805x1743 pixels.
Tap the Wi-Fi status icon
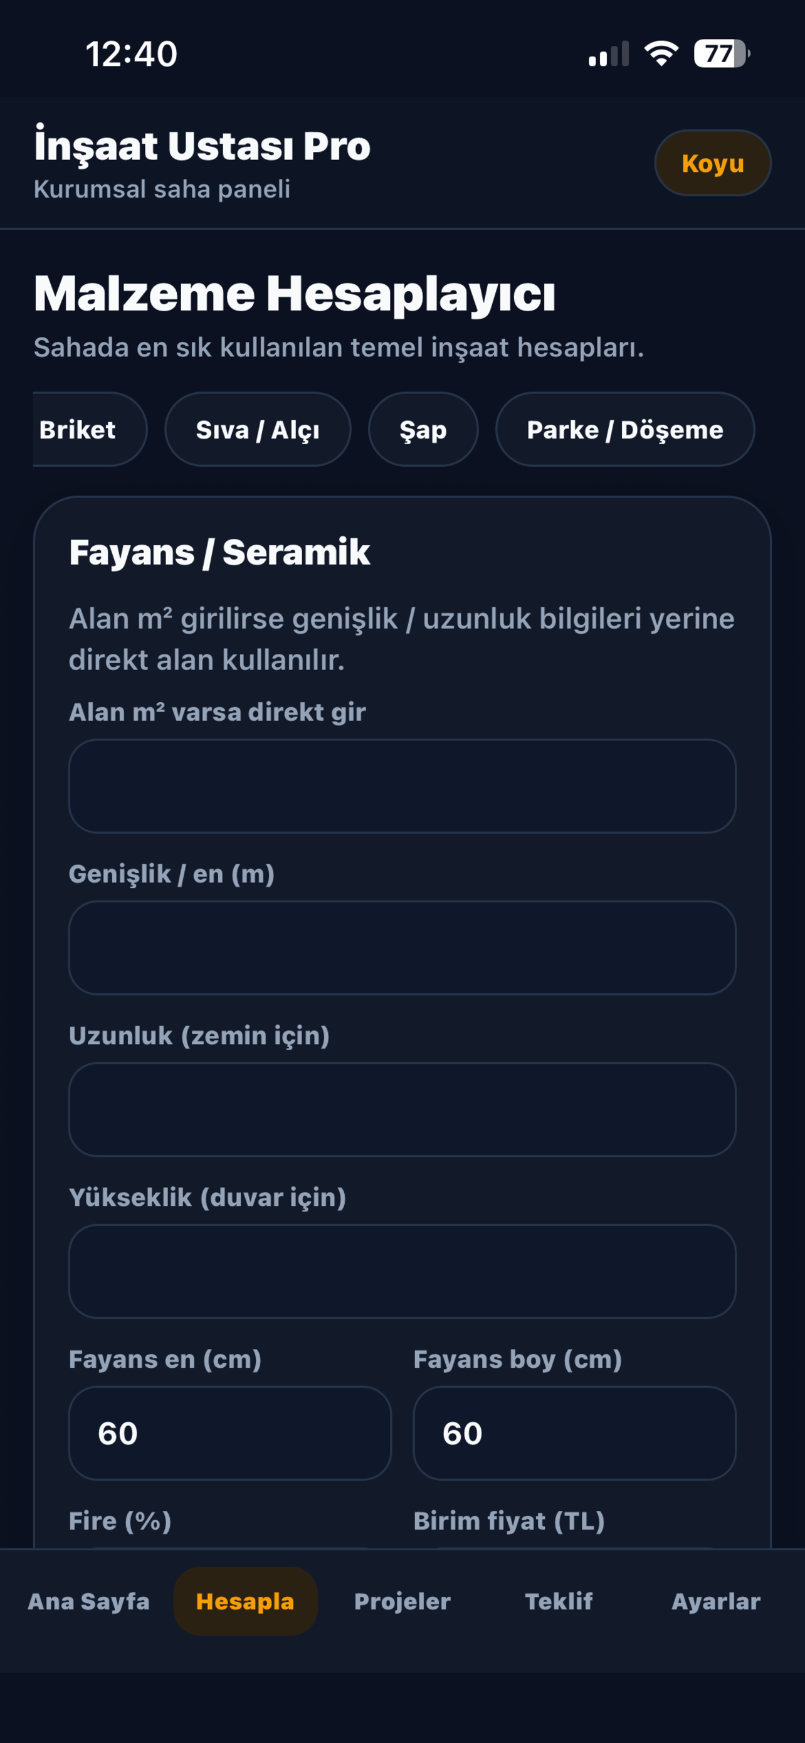[x=661, y=53]
